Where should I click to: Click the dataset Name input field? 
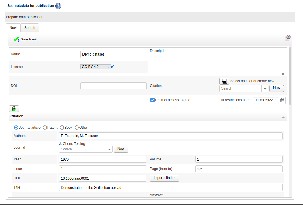113,54
